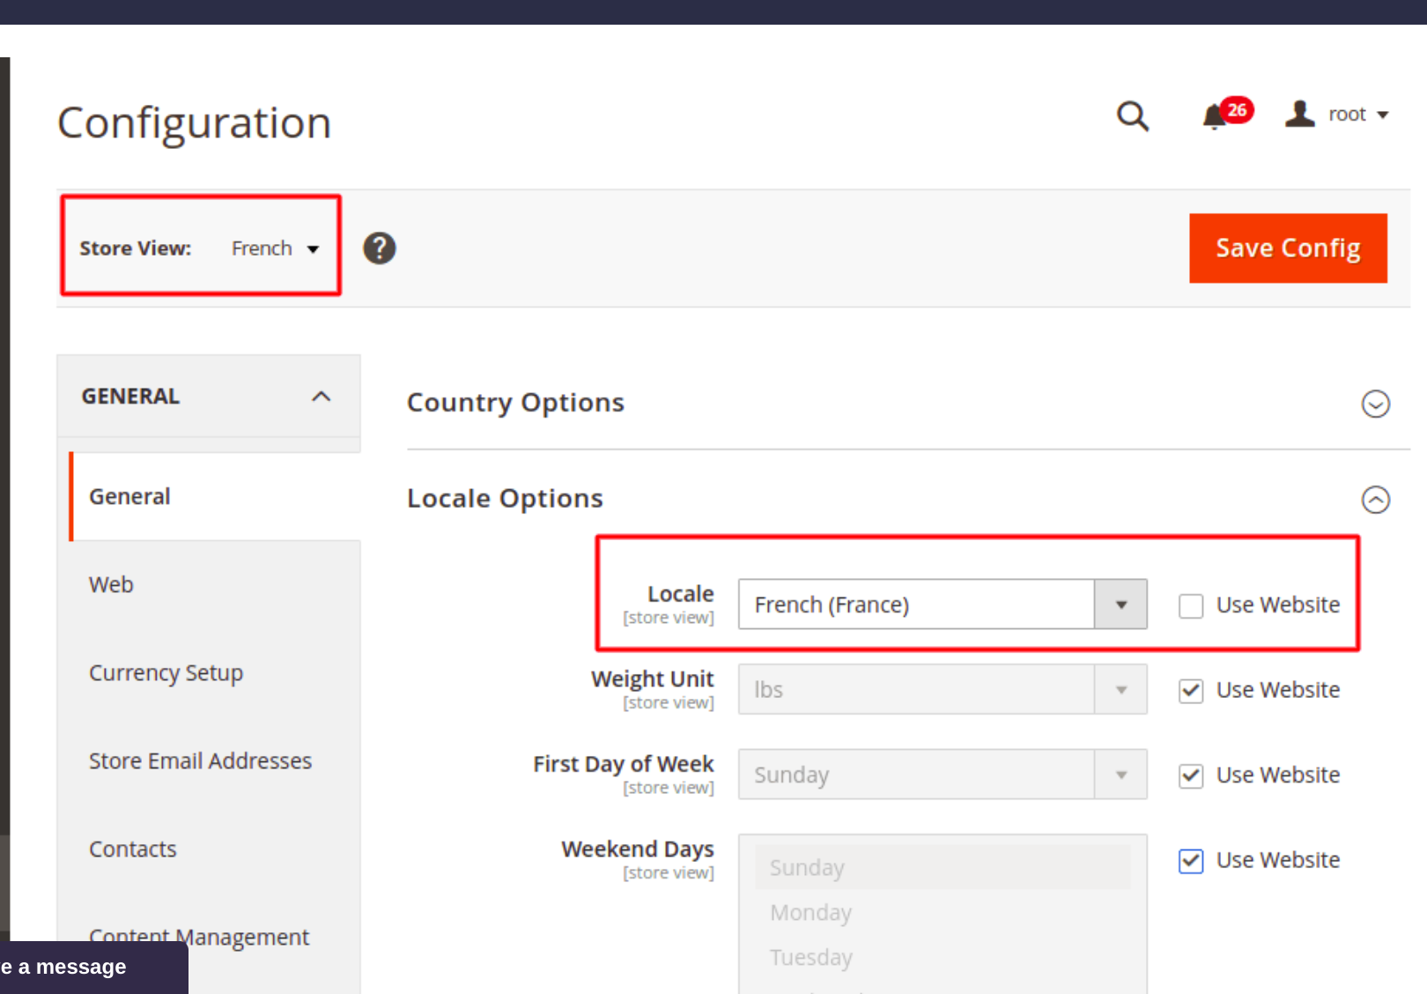This screenshot has width=1427, height=994.
Task: Open notifications bell showing 26 alerts
Action: click(x=1213, y=116)
